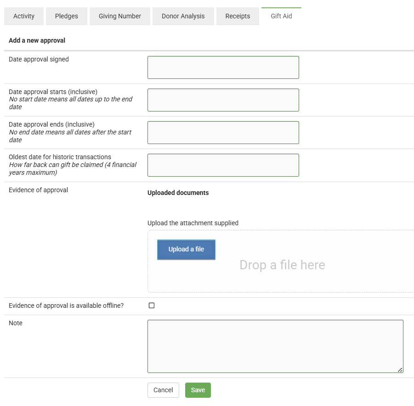Click the Date approval starts input

[223, 100]
